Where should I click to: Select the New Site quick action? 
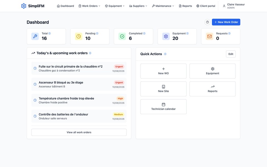(x=164, y=89)
